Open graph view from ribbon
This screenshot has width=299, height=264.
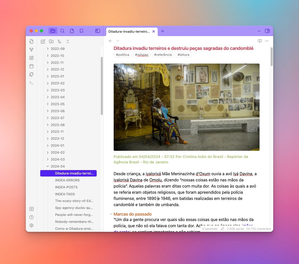(31, 50)
